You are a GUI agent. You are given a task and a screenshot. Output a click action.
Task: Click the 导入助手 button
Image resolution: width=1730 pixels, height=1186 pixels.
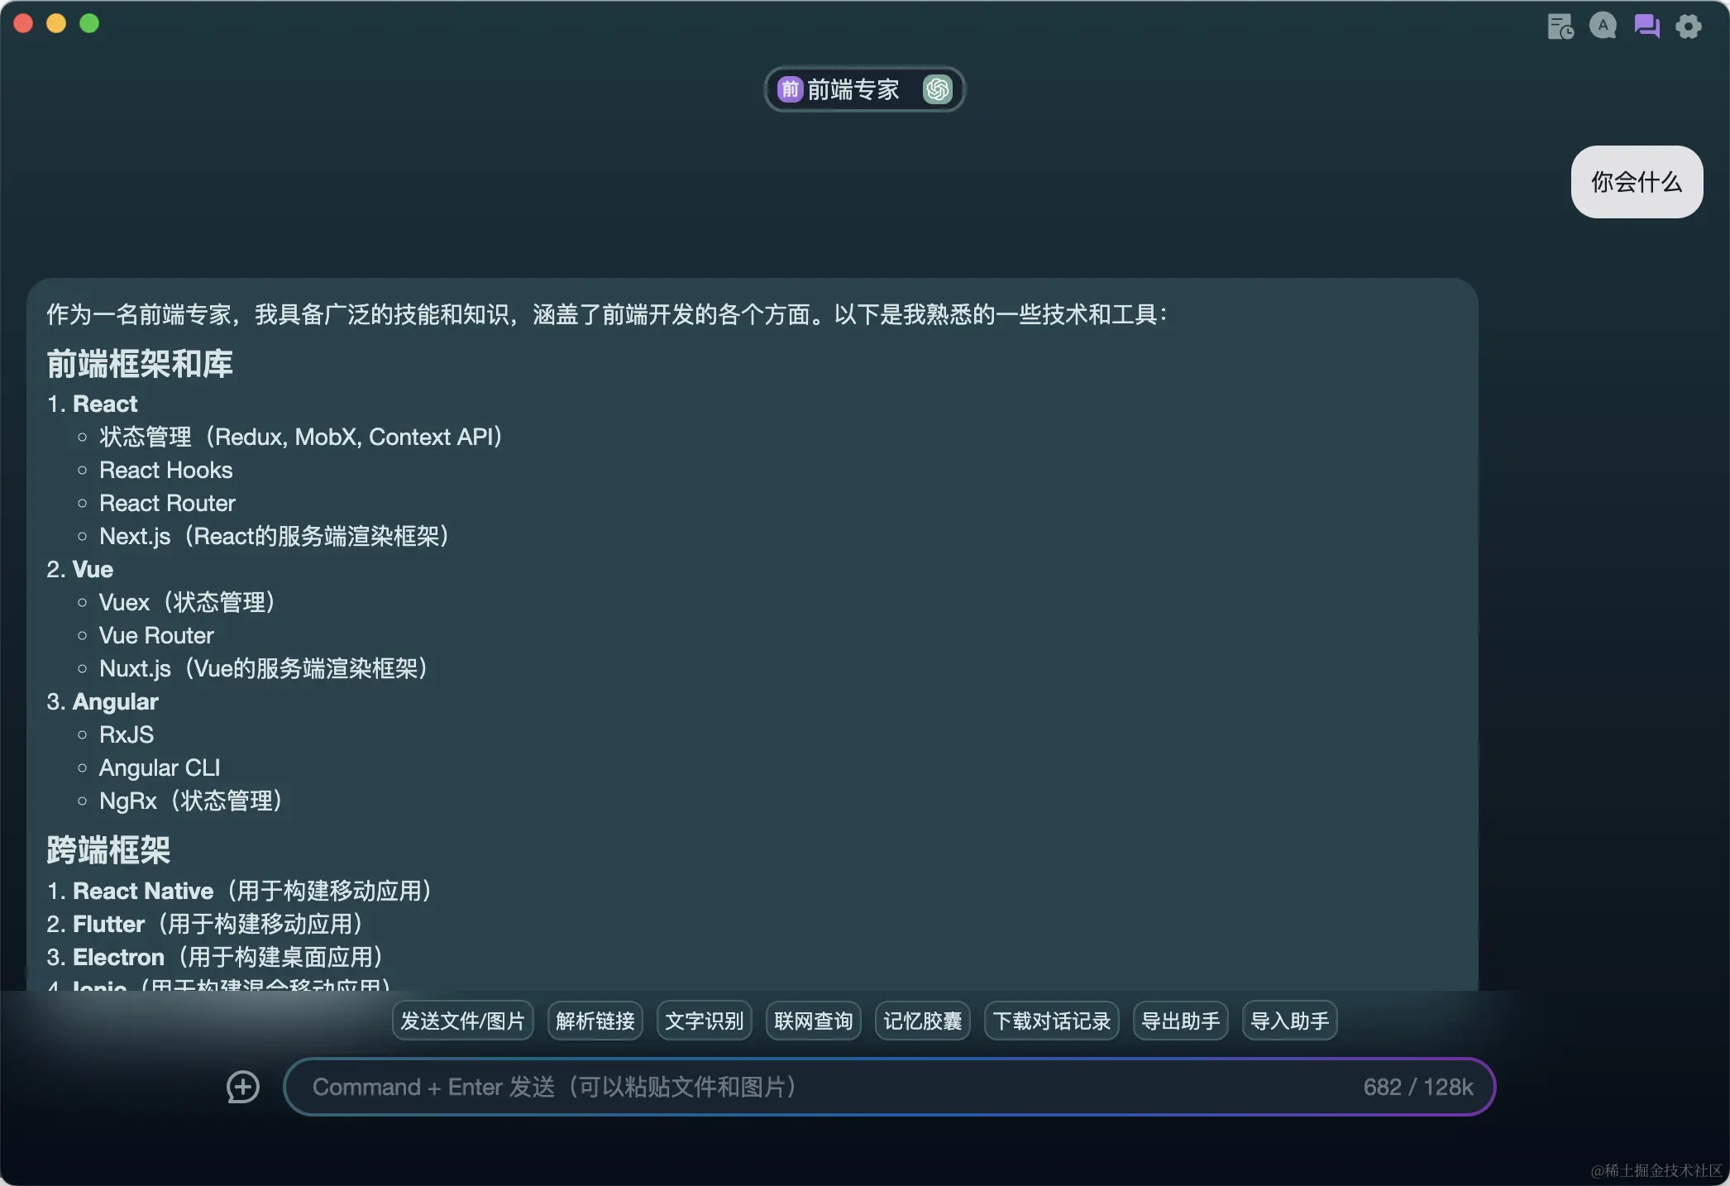click(x=1289, y=1021)
